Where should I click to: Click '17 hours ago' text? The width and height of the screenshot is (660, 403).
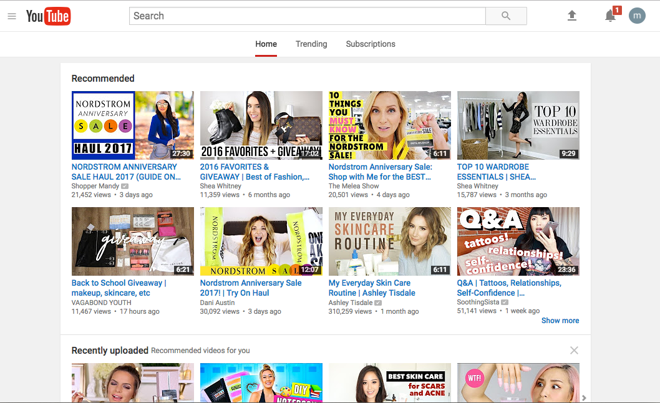coord(139,312)
